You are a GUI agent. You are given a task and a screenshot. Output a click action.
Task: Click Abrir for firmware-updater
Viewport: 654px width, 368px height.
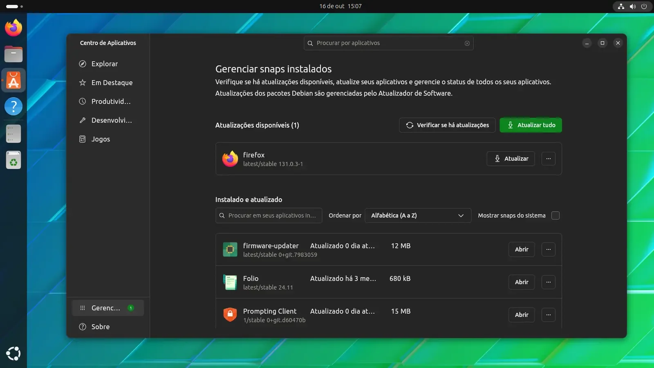click(522, 249)
